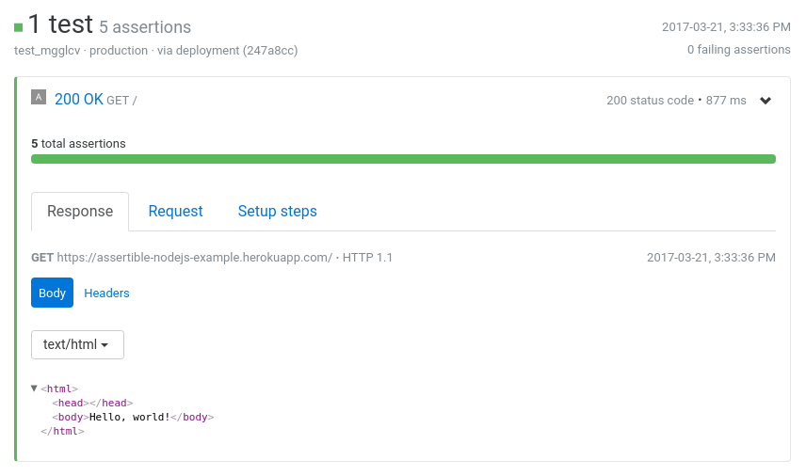Click the '200 status code • 877 ms' text

click(676, 101)
